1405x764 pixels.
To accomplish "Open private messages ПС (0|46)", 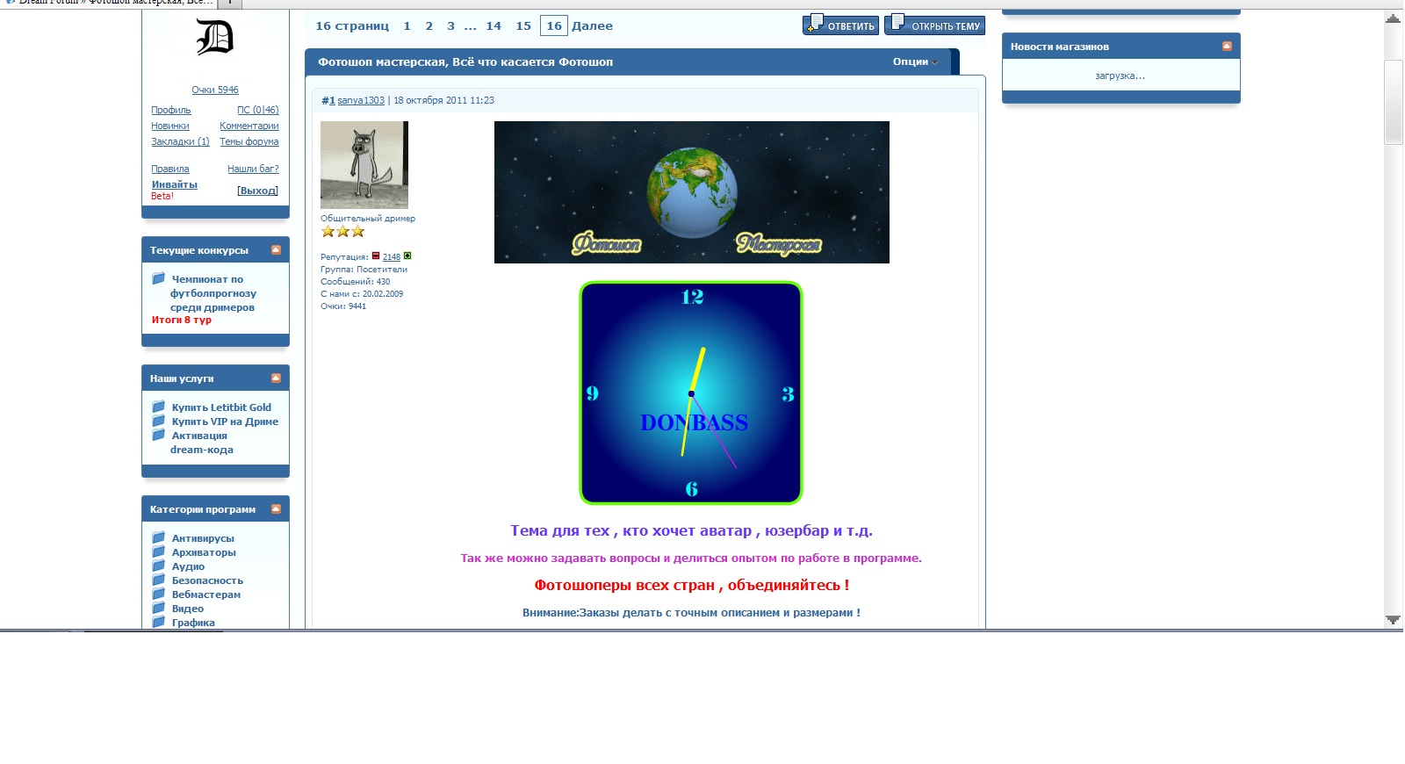I will 258,110.
